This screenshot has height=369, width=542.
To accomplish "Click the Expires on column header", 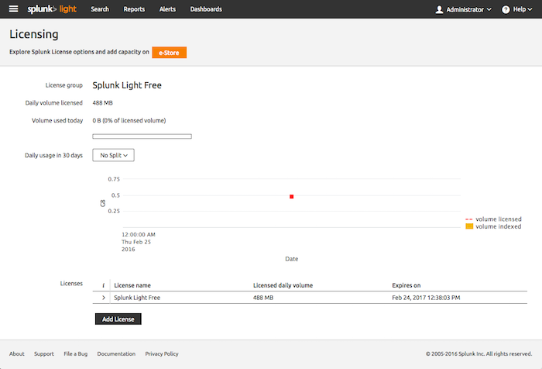I will 406,285.
